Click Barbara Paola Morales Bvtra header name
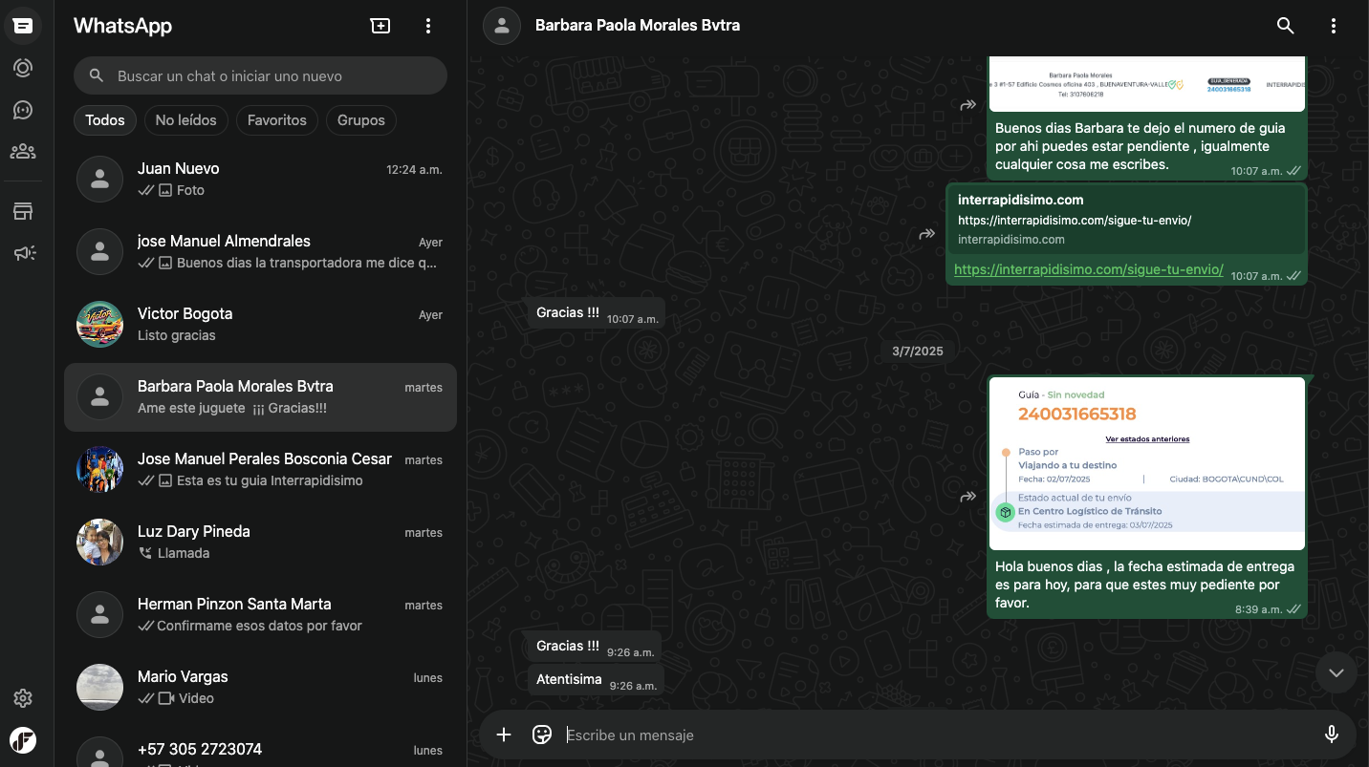Viewport: 1369px width, 767px height. pos(638,26)
